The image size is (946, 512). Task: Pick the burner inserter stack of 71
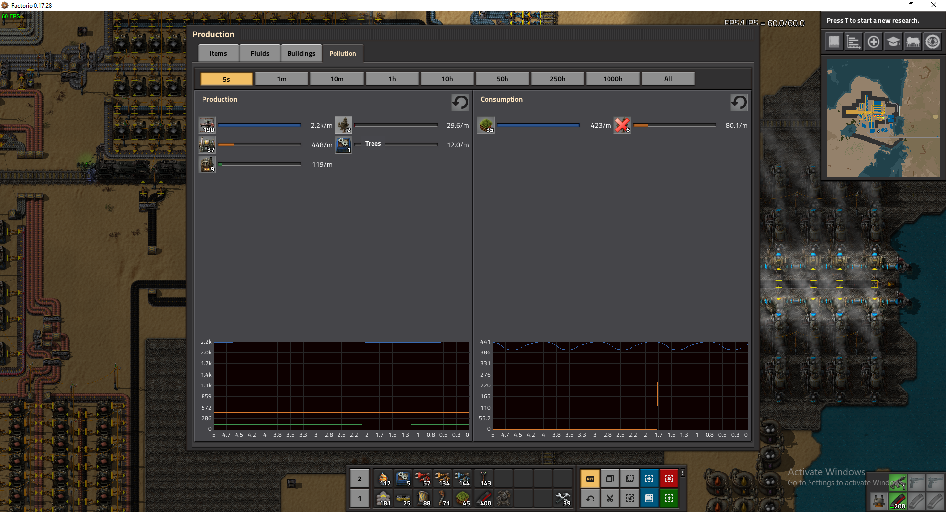pos(442,498)
